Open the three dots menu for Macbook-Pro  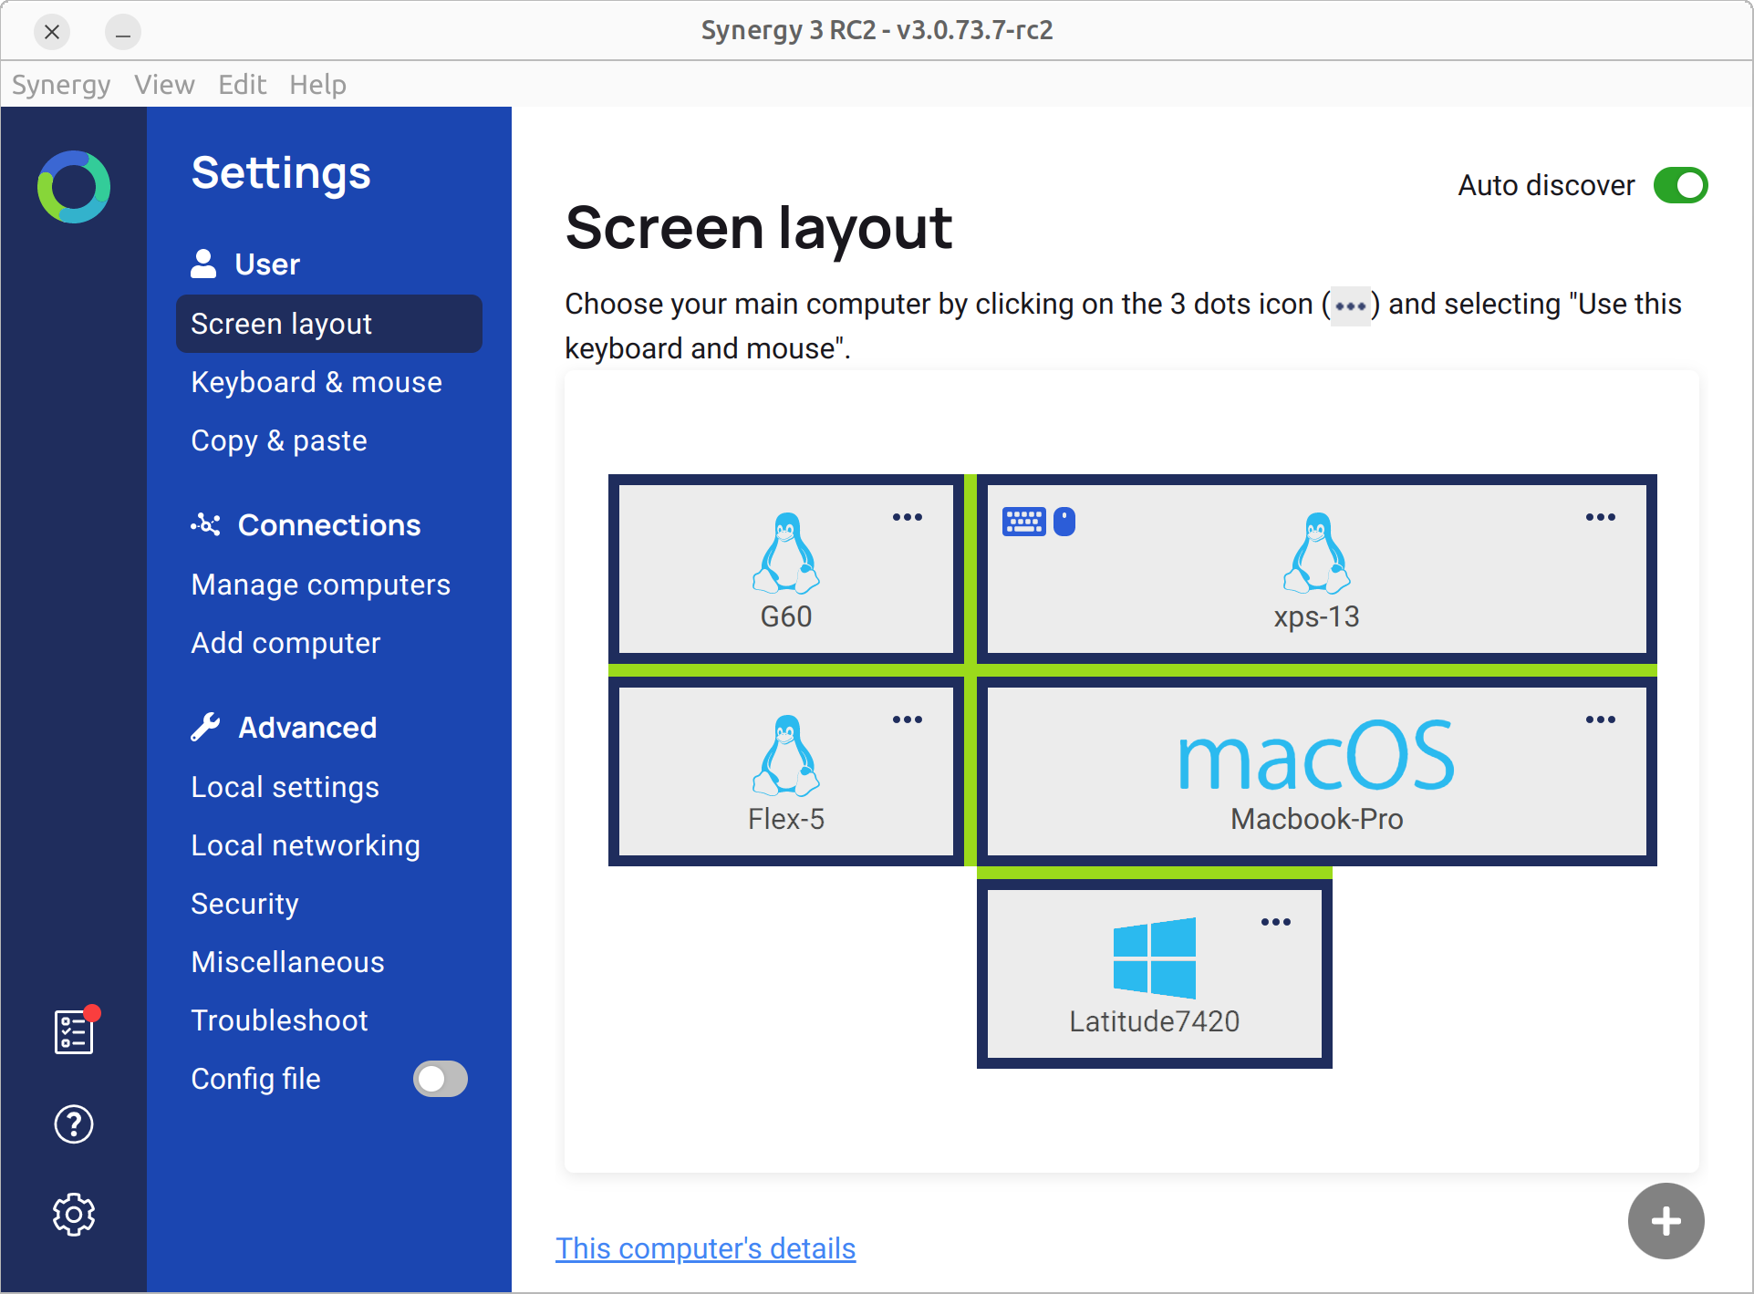click(1601, 719)
